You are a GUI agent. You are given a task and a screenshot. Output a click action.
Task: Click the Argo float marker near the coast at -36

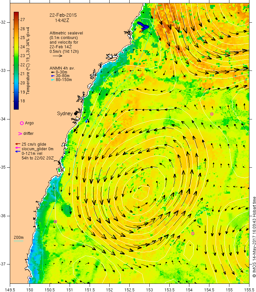[55, 221]
